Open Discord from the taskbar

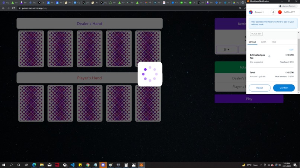click(x=103, y=165)
